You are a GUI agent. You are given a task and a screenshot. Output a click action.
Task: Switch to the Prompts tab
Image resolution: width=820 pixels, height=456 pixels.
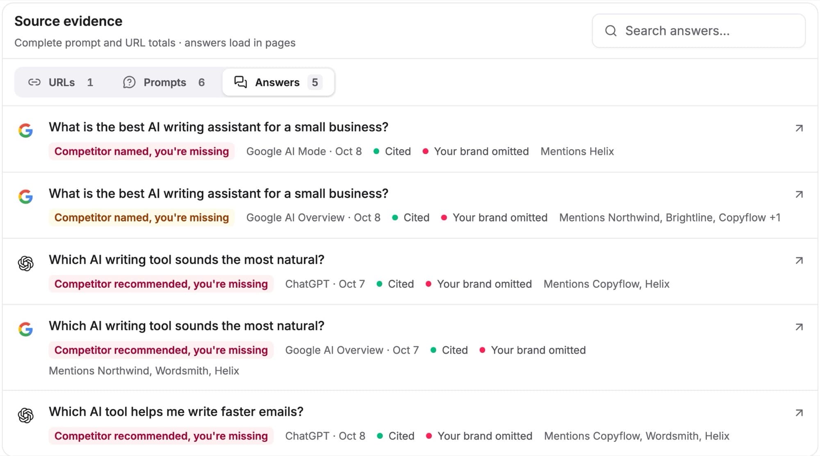tap(164, 82)
